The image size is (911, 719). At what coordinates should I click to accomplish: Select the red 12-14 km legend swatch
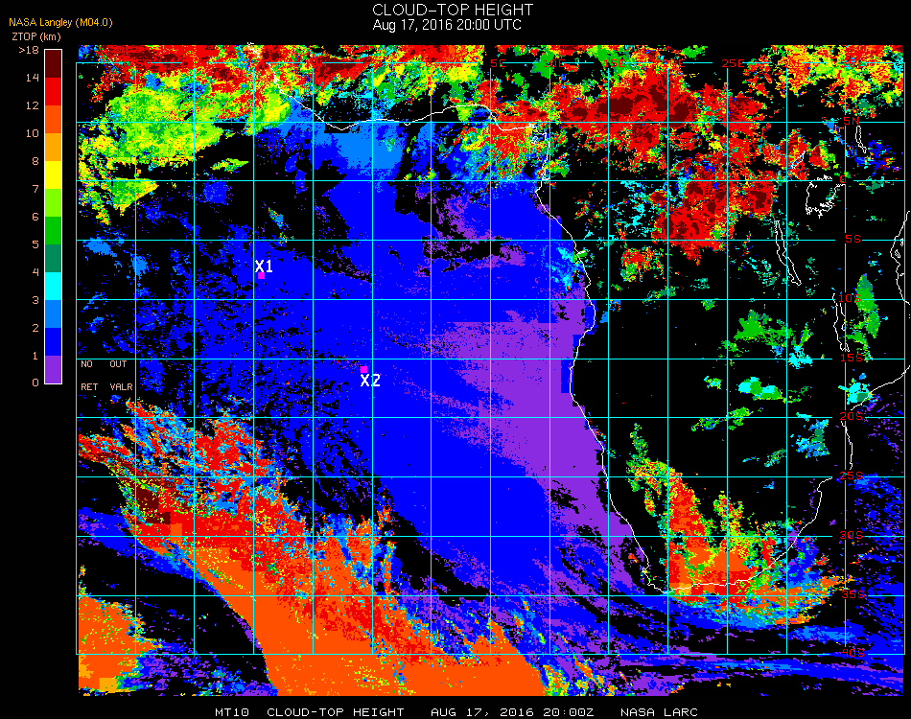[53, 92]
